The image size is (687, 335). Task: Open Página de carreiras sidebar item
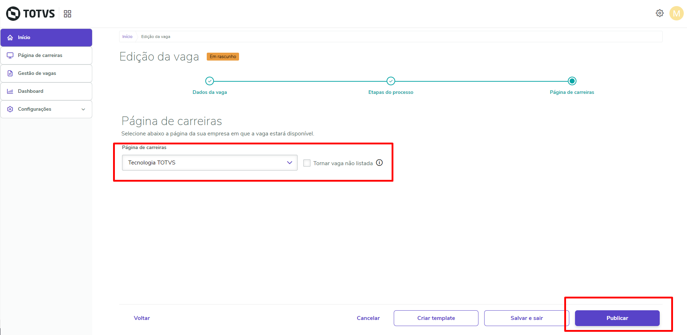46,56
